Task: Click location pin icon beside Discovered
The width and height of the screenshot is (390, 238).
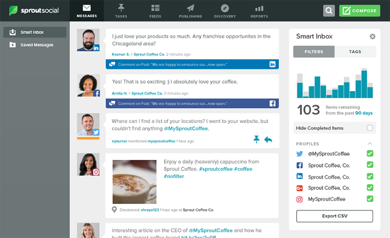Action: click(114, 209)
